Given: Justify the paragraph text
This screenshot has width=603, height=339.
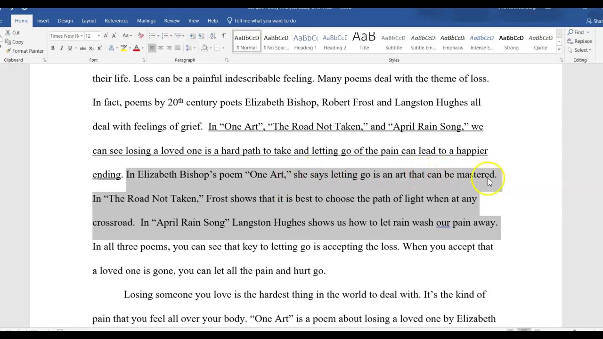Looking at the screenshot, I should 177,48.
